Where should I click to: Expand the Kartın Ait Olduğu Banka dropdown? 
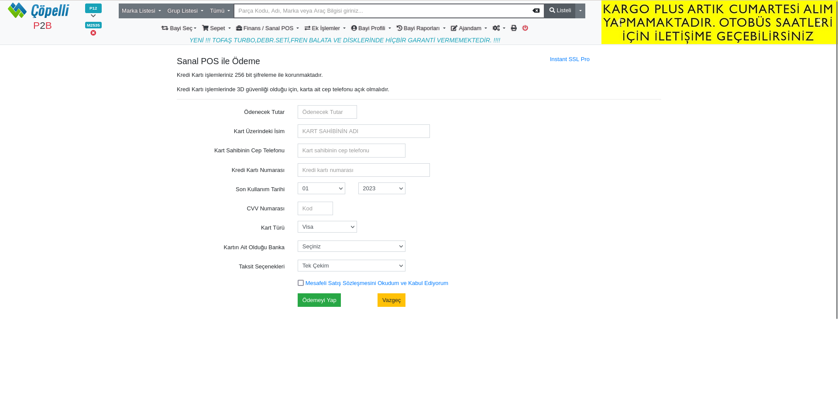click(x=351, y=247)
